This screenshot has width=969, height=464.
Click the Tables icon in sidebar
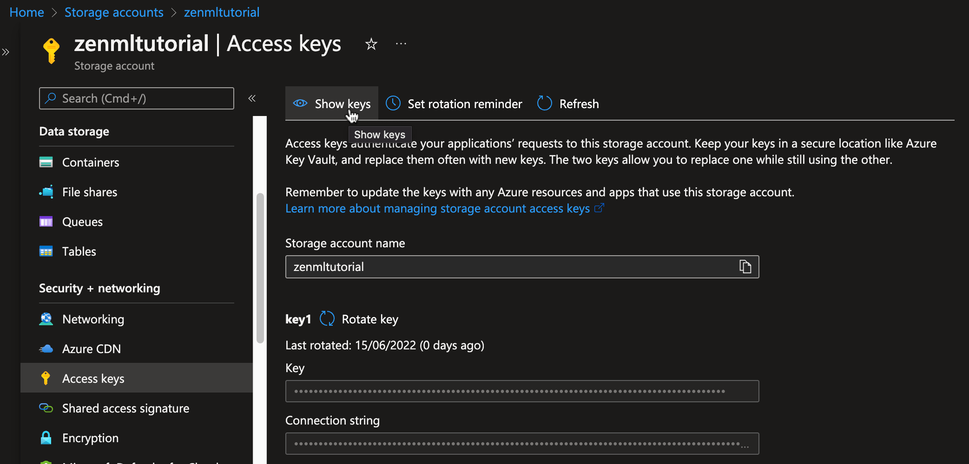(46, 251)
